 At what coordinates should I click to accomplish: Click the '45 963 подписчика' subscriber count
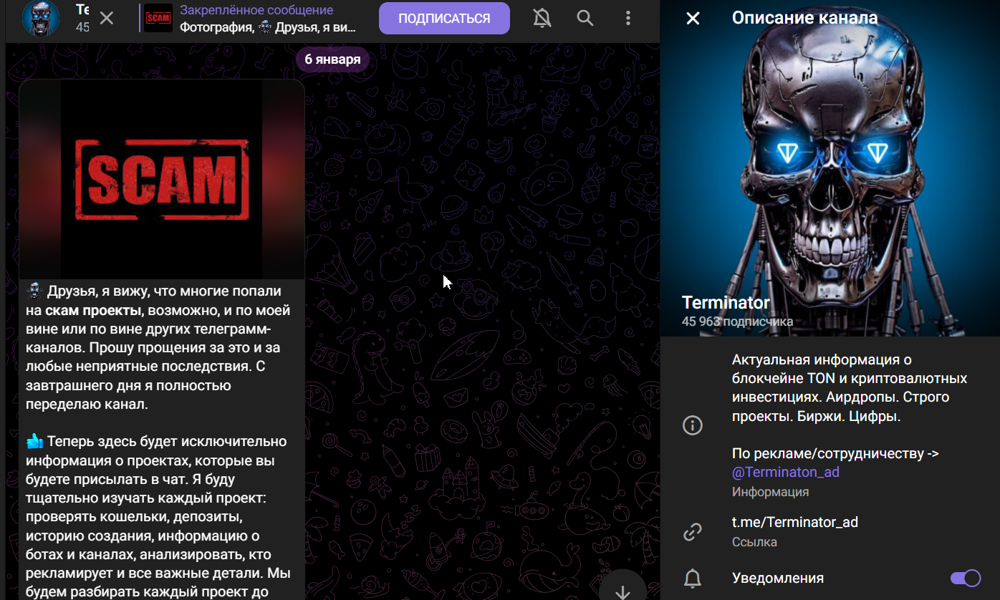[x=737, y=321]
